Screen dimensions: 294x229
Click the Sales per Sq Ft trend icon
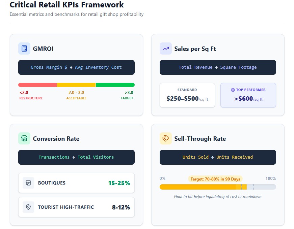point(165,48)
